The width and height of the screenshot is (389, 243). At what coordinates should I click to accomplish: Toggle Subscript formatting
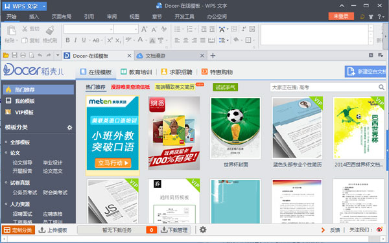119,40
